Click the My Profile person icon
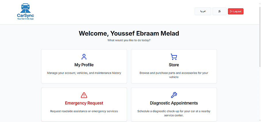This screenshot has height=122, width=261. tap(84, 57)
